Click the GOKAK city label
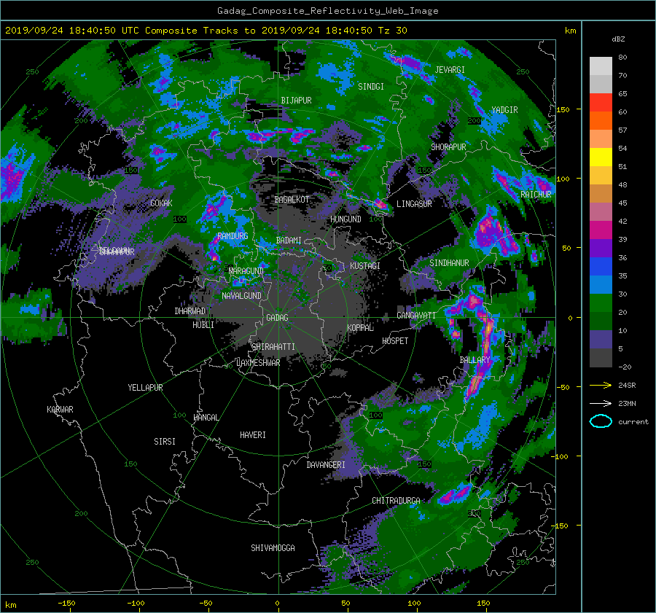Viewport: 656px width, 613px height. [x=162, y=203]
